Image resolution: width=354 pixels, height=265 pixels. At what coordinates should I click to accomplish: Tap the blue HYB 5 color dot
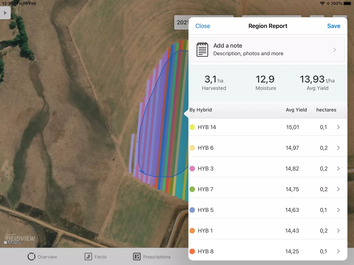pyautogui.click(x=192, y=210)
